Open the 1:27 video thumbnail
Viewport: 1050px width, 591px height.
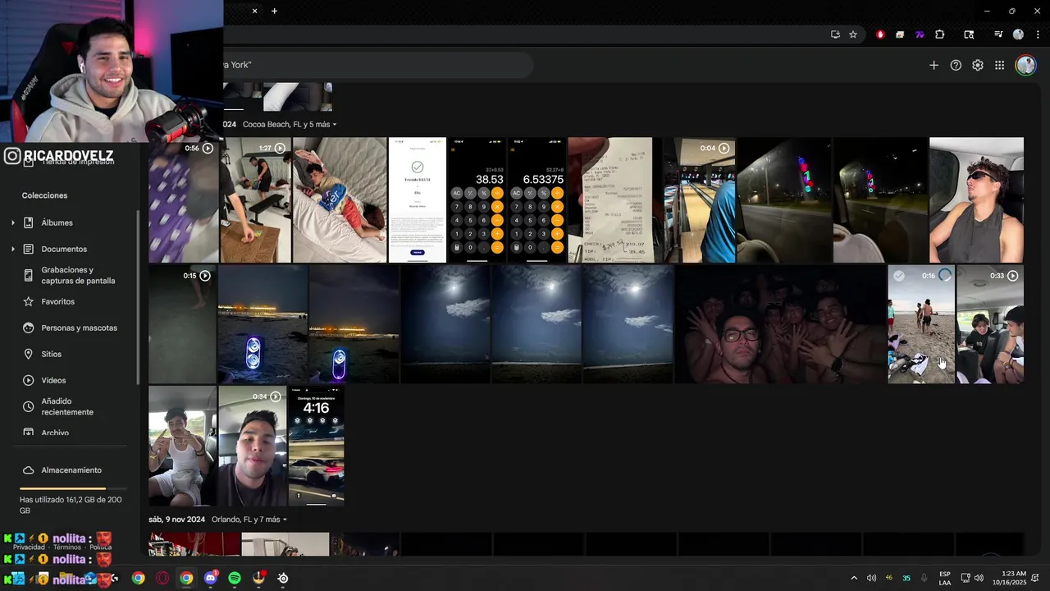tap(256, 199)
